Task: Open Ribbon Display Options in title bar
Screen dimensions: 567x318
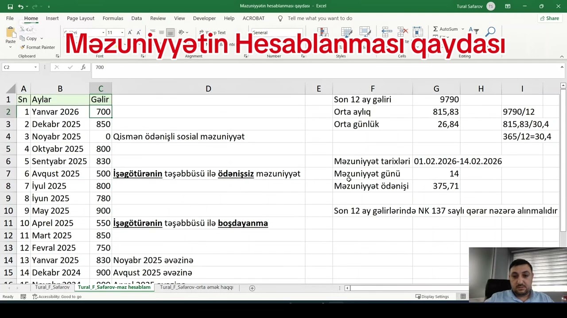Action: point(508,6)
